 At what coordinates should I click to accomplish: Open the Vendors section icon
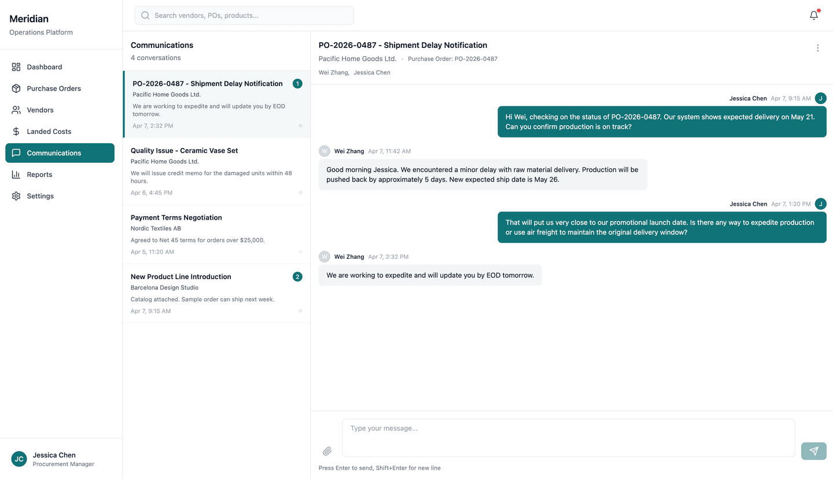(16, 110)
